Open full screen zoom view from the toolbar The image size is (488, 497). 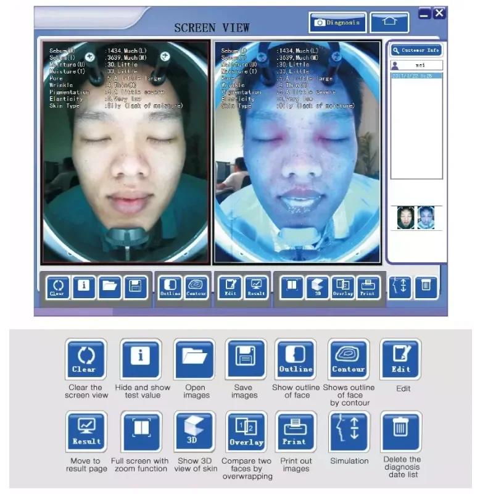pos(292,288)
